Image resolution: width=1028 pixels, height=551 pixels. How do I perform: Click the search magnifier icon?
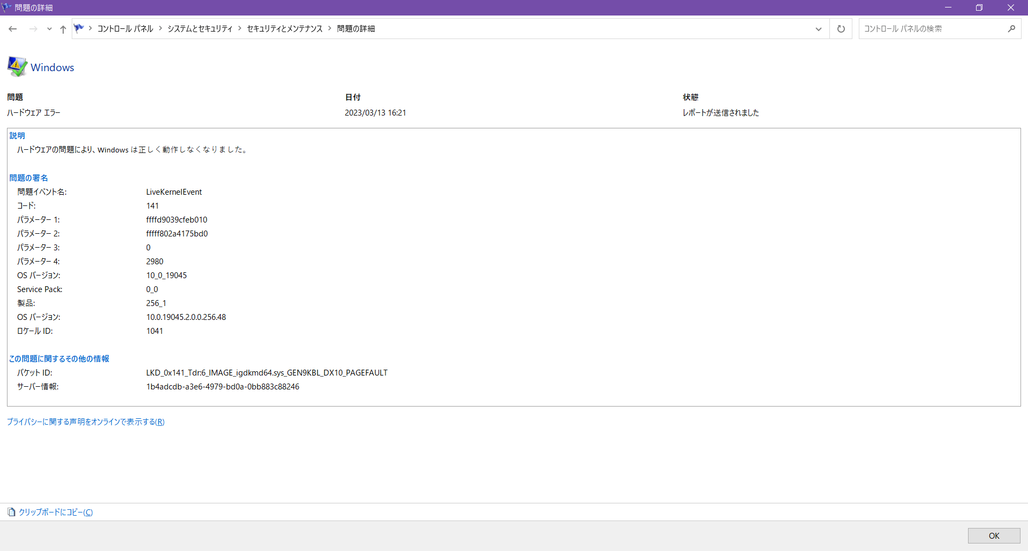point(1011,29)
